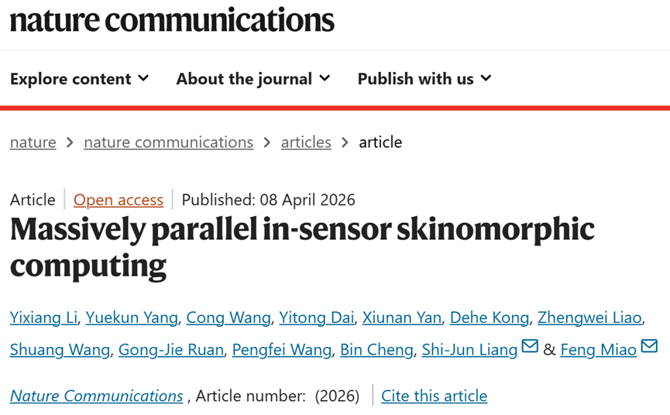Click the nature communications logo

[171, 20]
